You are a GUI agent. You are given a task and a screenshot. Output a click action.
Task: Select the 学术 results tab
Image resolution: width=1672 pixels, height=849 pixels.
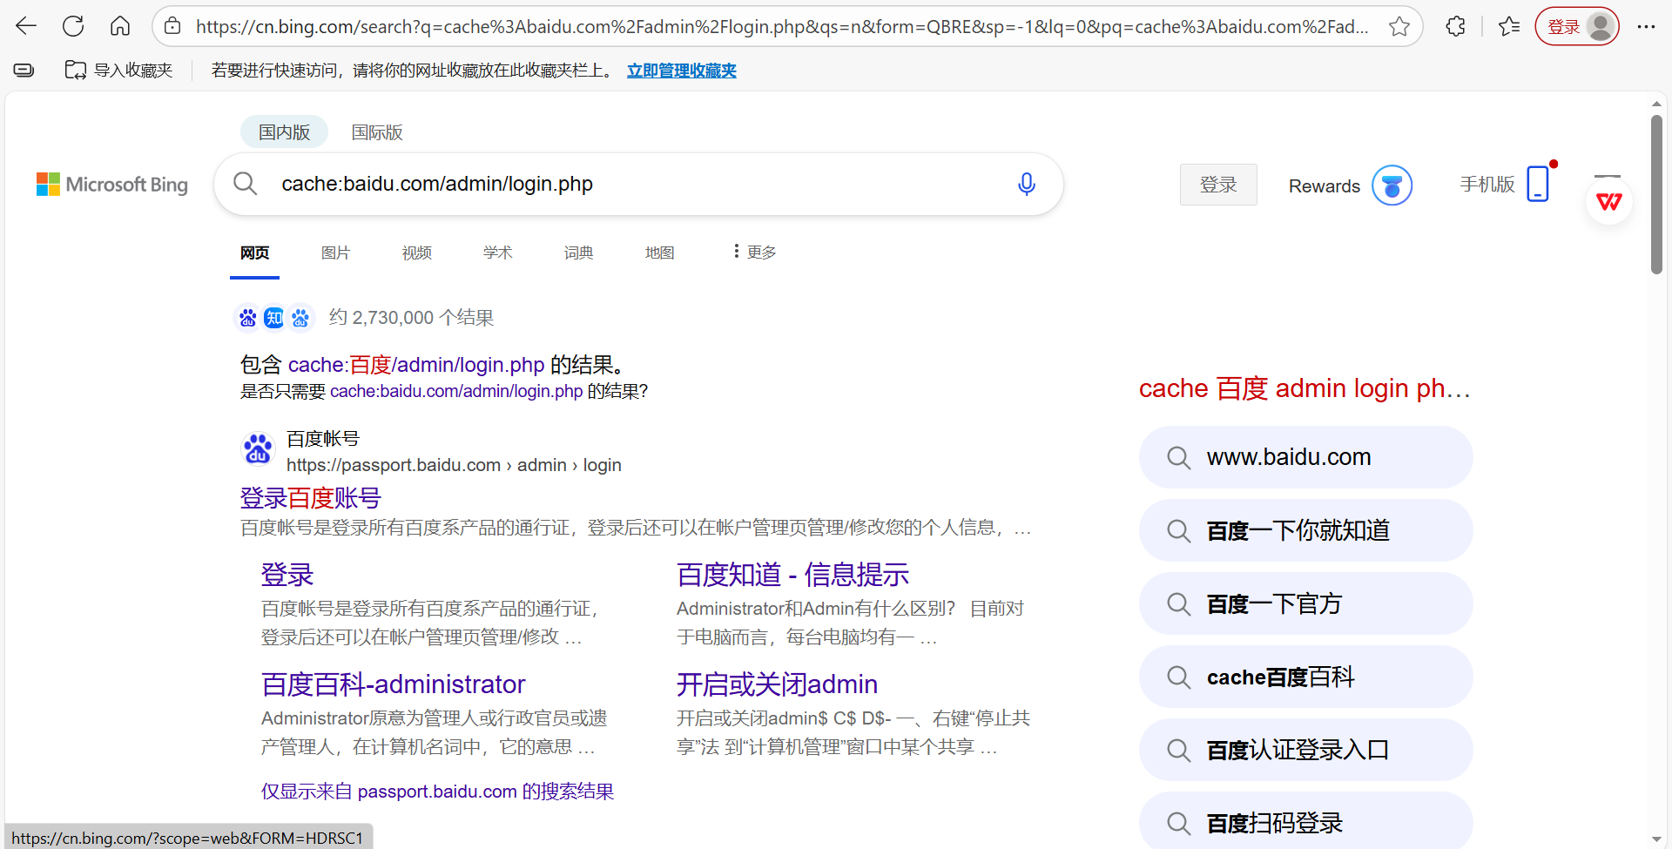(497, 253)
